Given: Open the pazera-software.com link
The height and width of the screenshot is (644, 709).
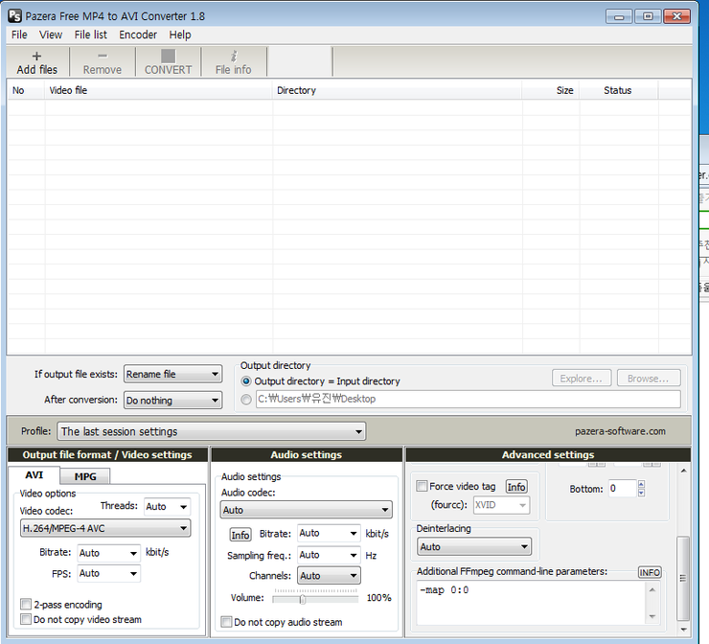Looking at the screenshot, I should pyautogui.click(x=620, y=431).
